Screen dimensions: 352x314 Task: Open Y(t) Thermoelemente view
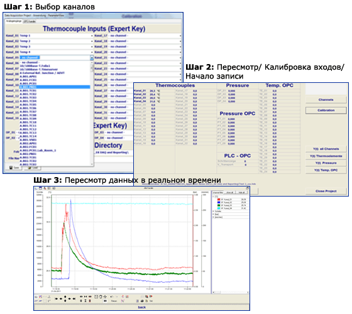pos(326,156)
